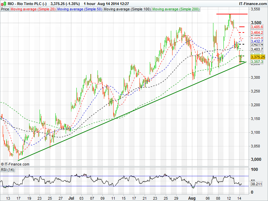Viewport: 268px width, 201px height.
Task: Click the red 3,485.6 price level label
Action: tap(257, 26)
